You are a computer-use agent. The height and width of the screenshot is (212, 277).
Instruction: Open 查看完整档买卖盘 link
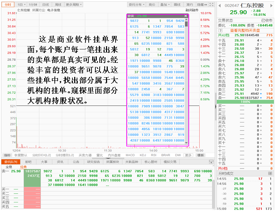click(245, 30)
